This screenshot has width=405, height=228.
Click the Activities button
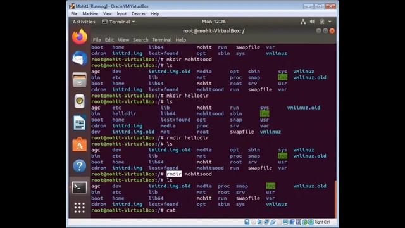click(x=84, y=22)
